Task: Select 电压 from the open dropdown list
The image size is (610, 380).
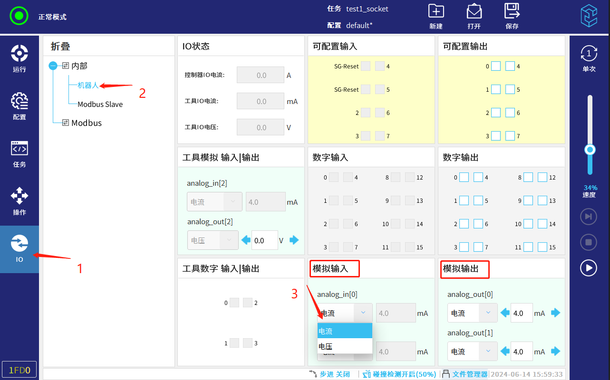Action: point(345,346)
